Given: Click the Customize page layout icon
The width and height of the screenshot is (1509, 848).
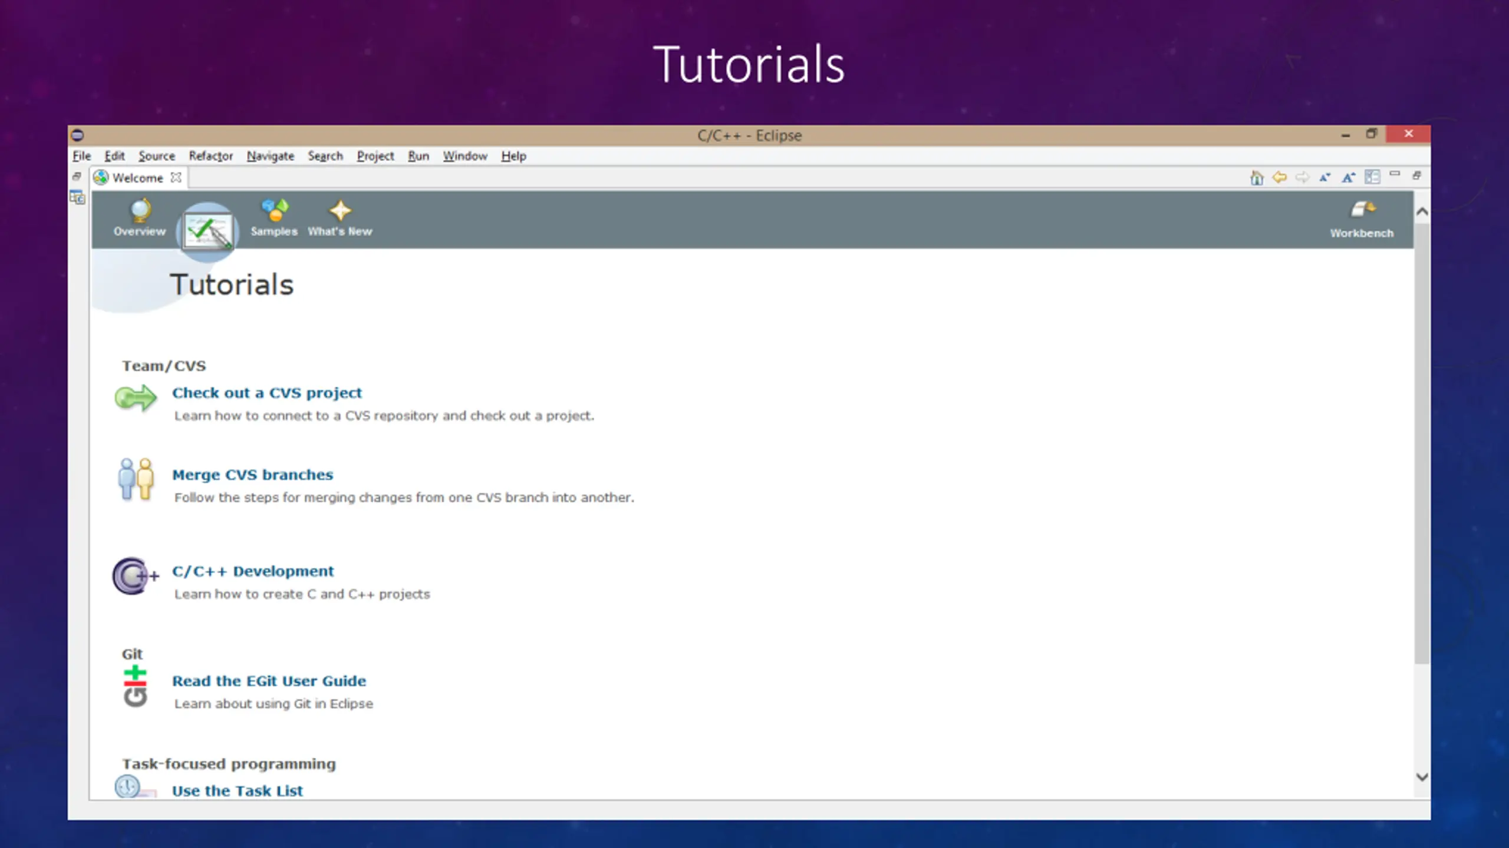Looking at the screenshot, I should tap(1372, 177).
